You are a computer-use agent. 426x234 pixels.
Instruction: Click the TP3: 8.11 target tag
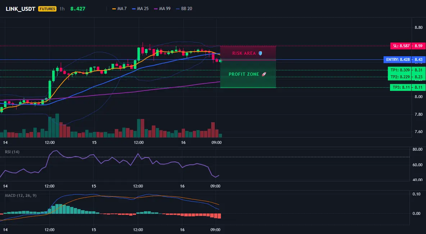(x=400, y=88)
